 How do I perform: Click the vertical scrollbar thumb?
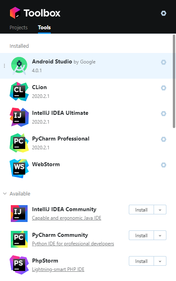coord(174,81)
